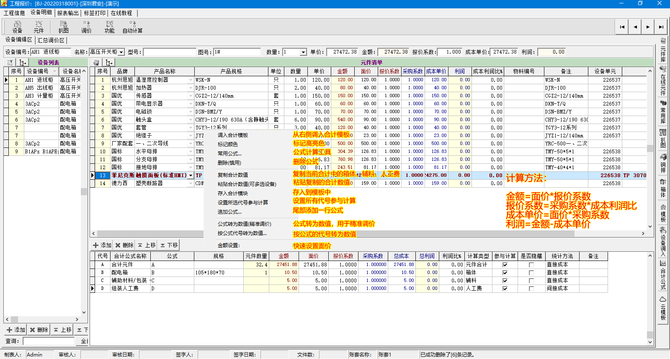
Task: Check 是否隐藏 for 合计元件 row
Action: point(531,265)
